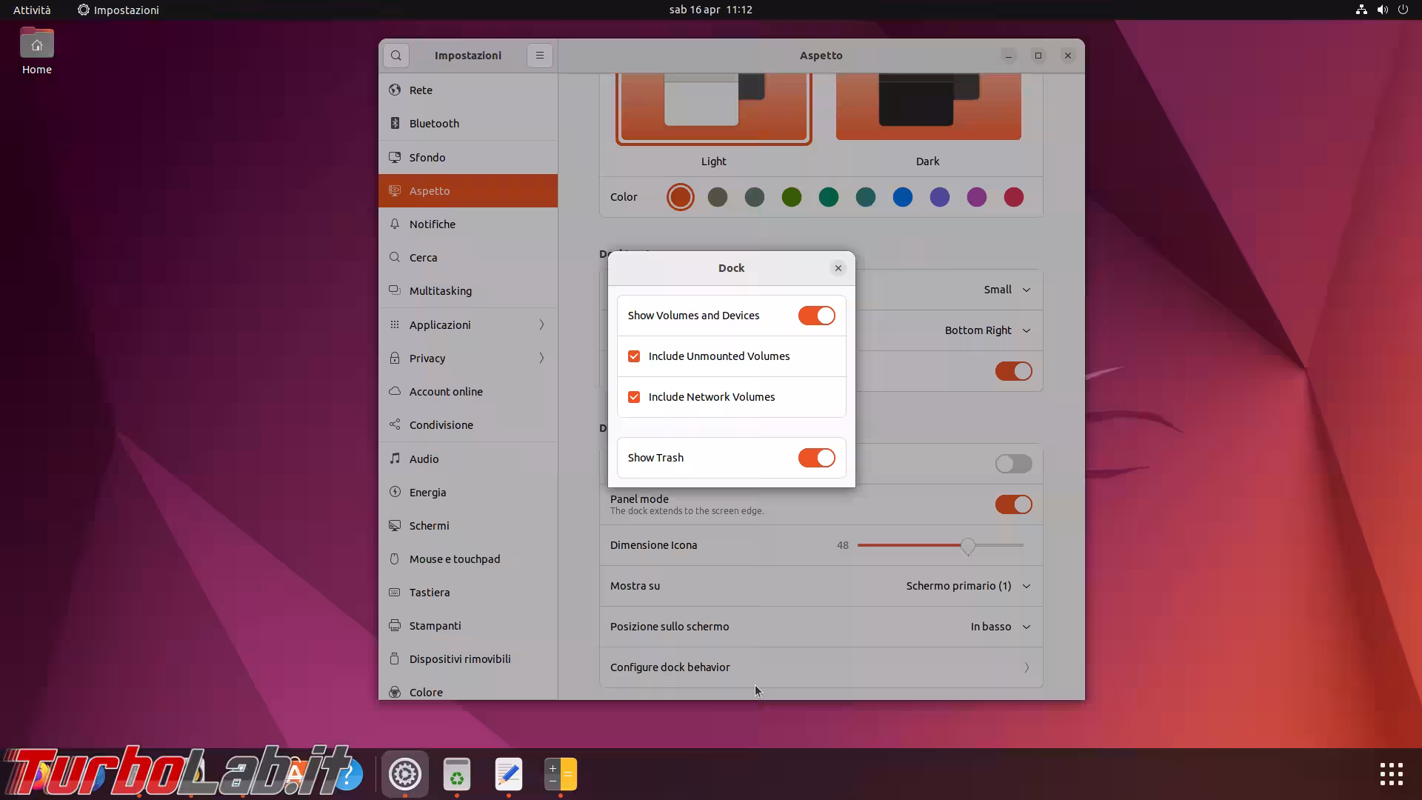This screenshot has width=1422, height=800.
Task: Show applications grid button
Action: 1391,774
